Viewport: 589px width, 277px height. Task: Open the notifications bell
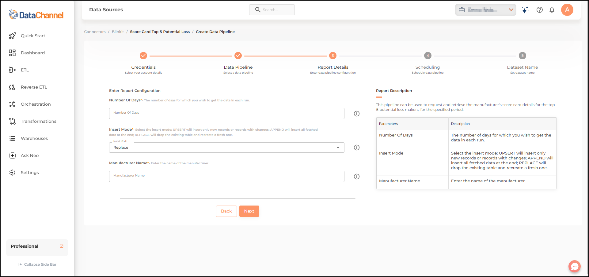[552, 10]
